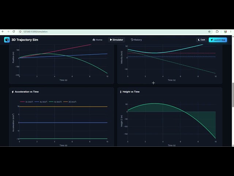Click the Position (m) axis label
This screenshot has width=234, height=176.
(13, 57)
